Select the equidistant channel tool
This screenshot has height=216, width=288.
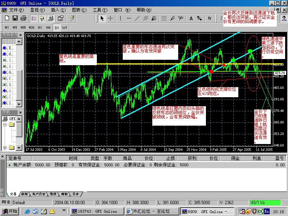(x=146, y=18)
